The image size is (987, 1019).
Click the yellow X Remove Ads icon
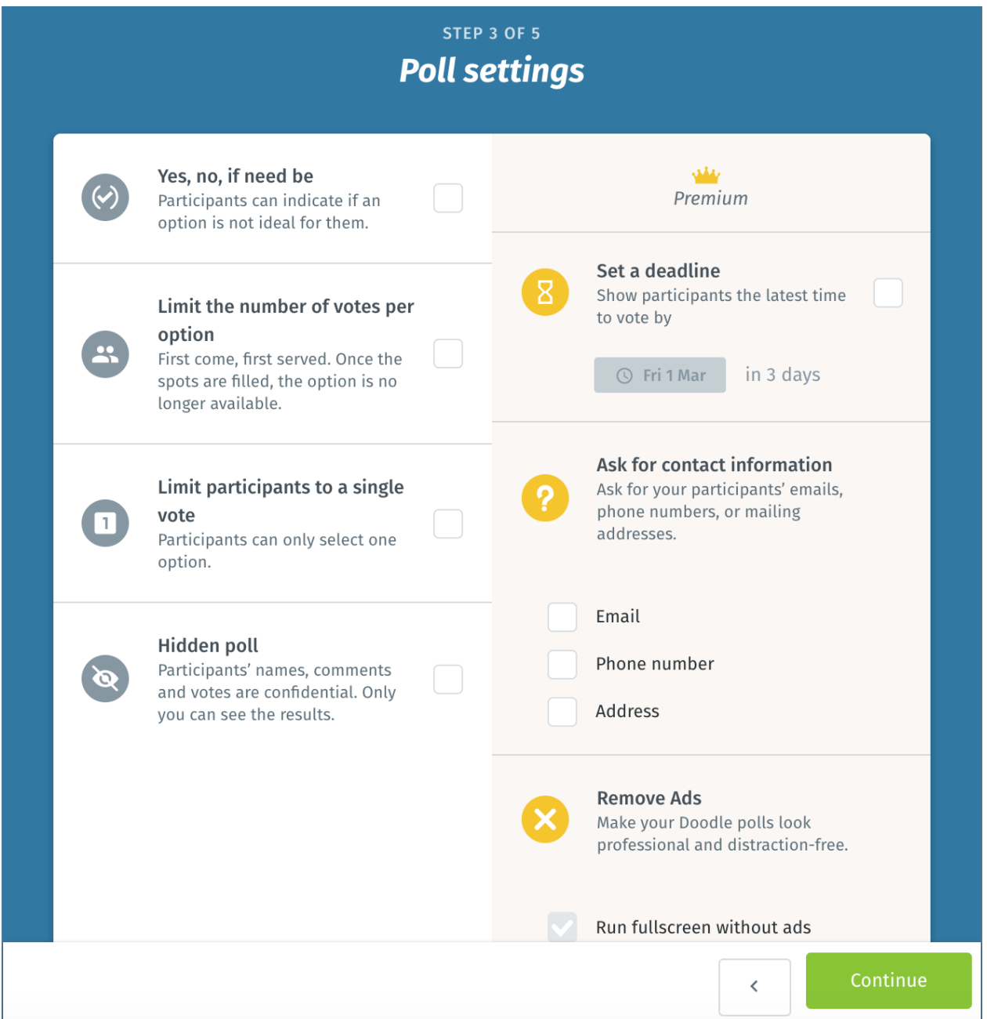545,819
